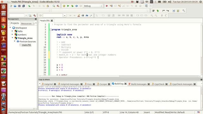Click 'Line 14, Column 40' in status bar
The image size is (203, 114).
point(129,112)
